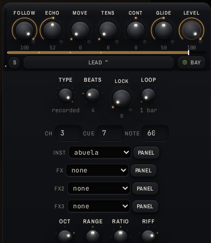Click the LOOP knob set to 1 bar
Screen dimensions: 211x243
[148, 95]
